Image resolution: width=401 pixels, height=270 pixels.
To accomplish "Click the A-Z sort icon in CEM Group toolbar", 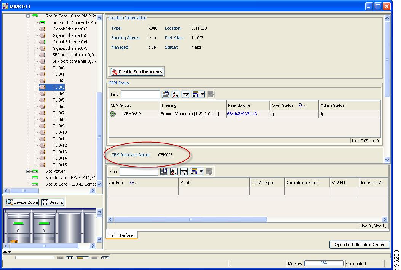I will pyautogui.click(x=176, y=94).
